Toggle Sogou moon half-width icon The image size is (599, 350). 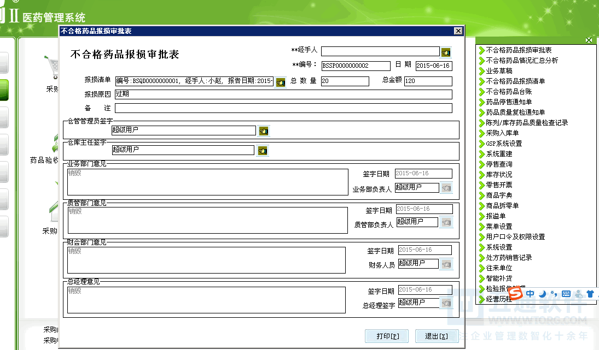[x=543, y=294]
